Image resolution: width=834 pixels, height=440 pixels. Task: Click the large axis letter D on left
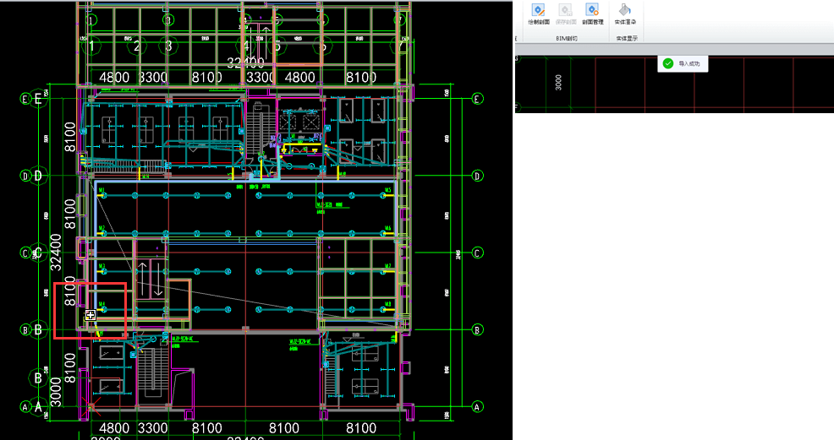(x=38, y=176)
